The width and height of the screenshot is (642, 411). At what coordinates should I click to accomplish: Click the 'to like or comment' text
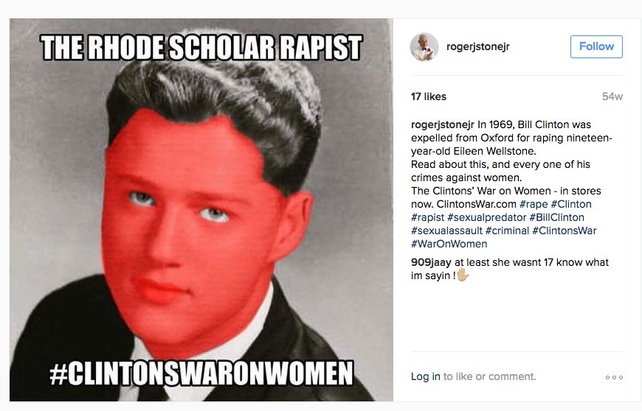(x=489, y=376)
